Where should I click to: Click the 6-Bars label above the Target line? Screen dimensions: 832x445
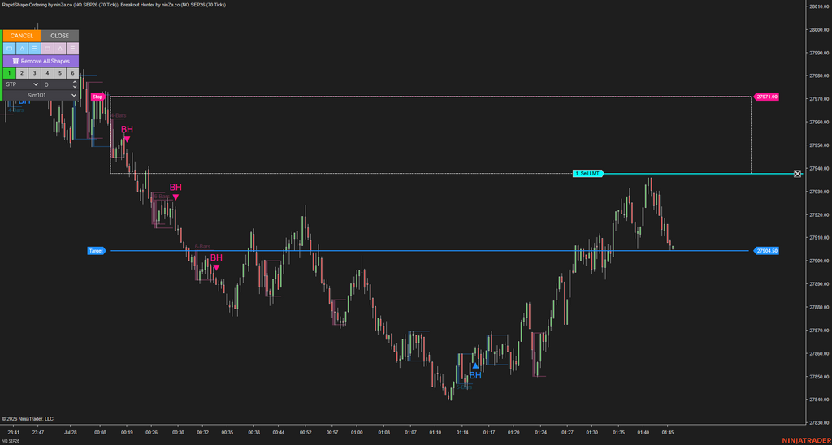[x=202, y=247]
